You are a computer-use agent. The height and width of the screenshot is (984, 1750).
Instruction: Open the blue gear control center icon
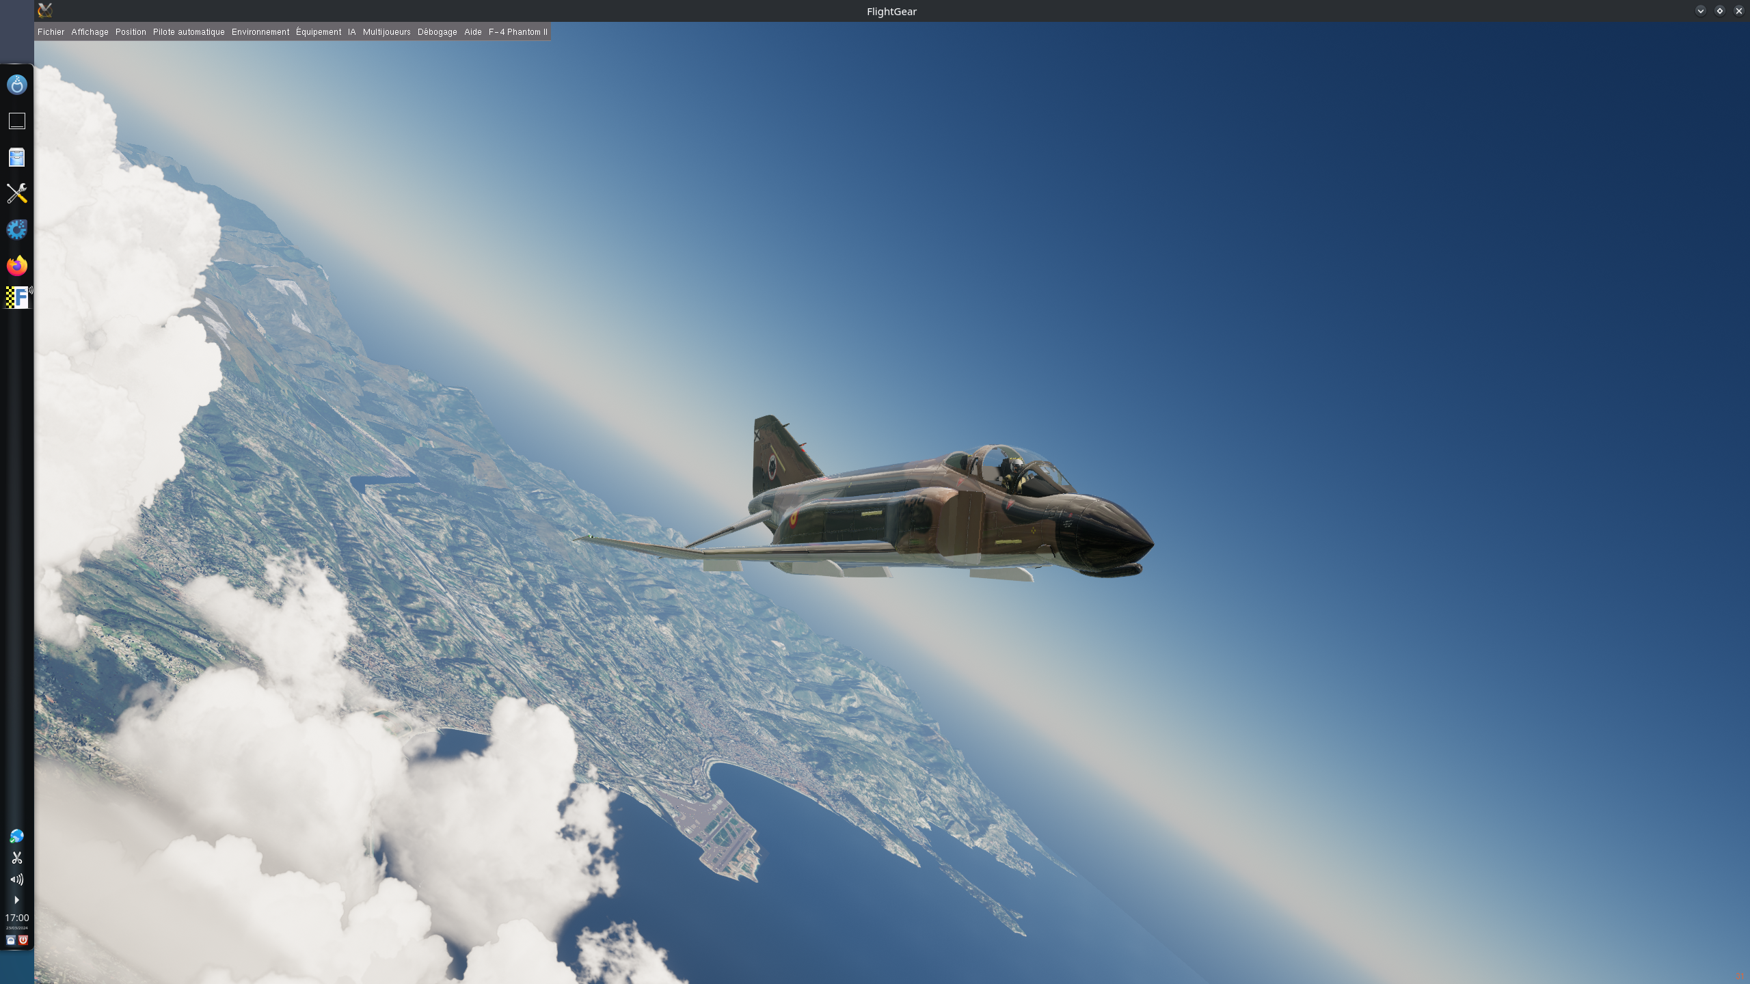16,230
